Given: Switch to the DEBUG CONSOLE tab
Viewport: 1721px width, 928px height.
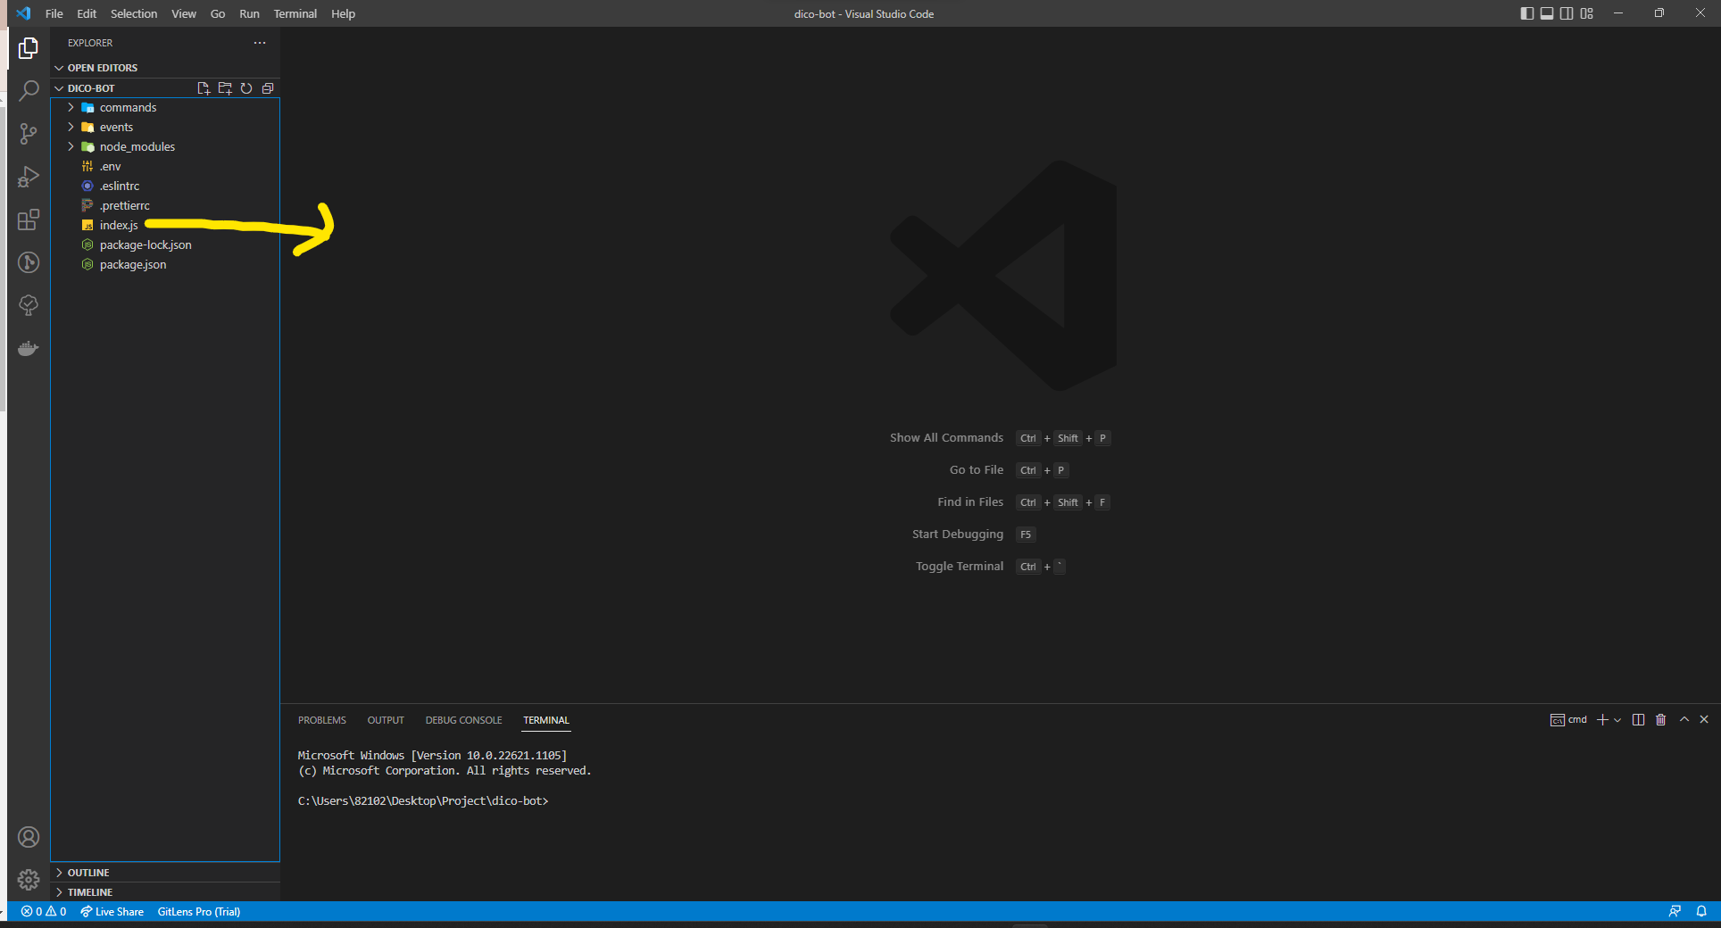Looking at the screenshot, I should pos(464,720).
